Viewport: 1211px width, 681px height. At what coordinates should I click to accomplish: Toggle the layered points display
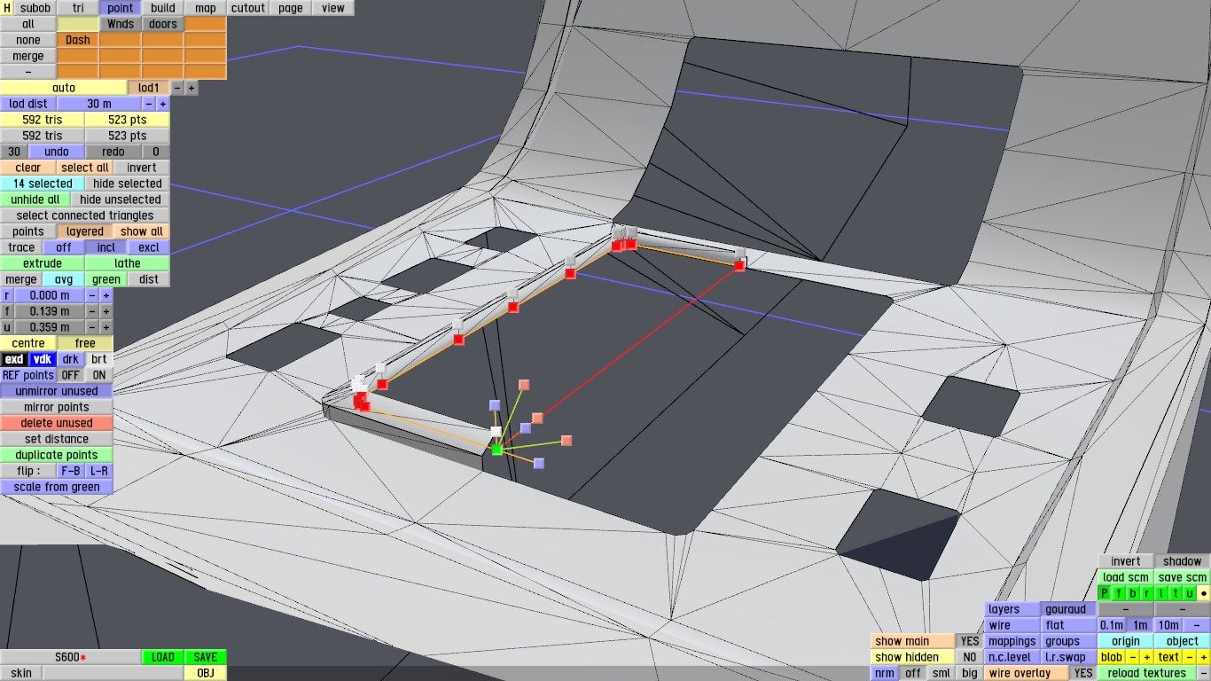tap(85, 231)
